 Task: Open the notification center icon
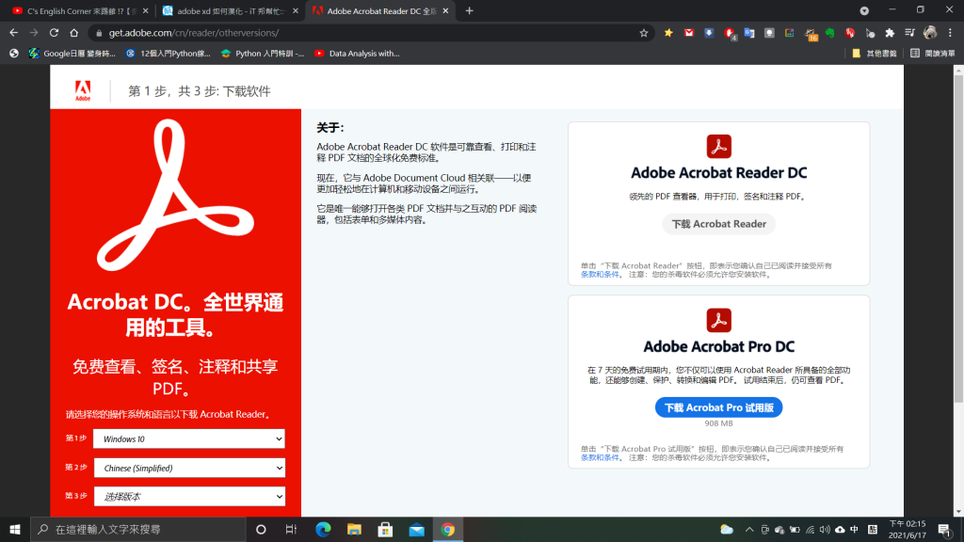point(945,529)
